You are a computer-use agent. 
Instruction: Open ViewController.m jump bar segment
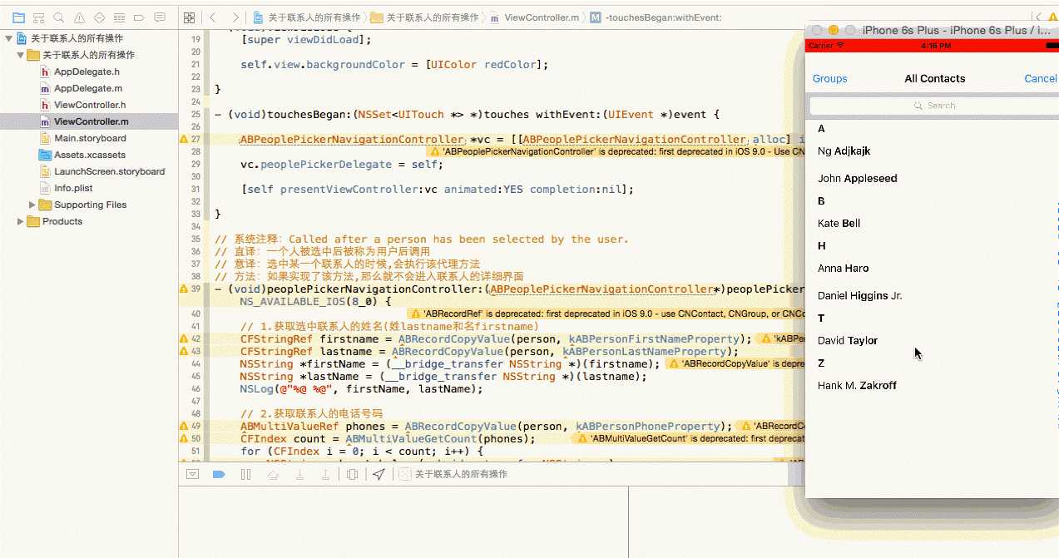coord(536,17)
